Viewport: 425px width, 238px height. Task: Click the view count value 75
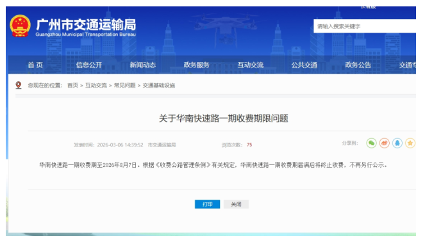[249, 145]
